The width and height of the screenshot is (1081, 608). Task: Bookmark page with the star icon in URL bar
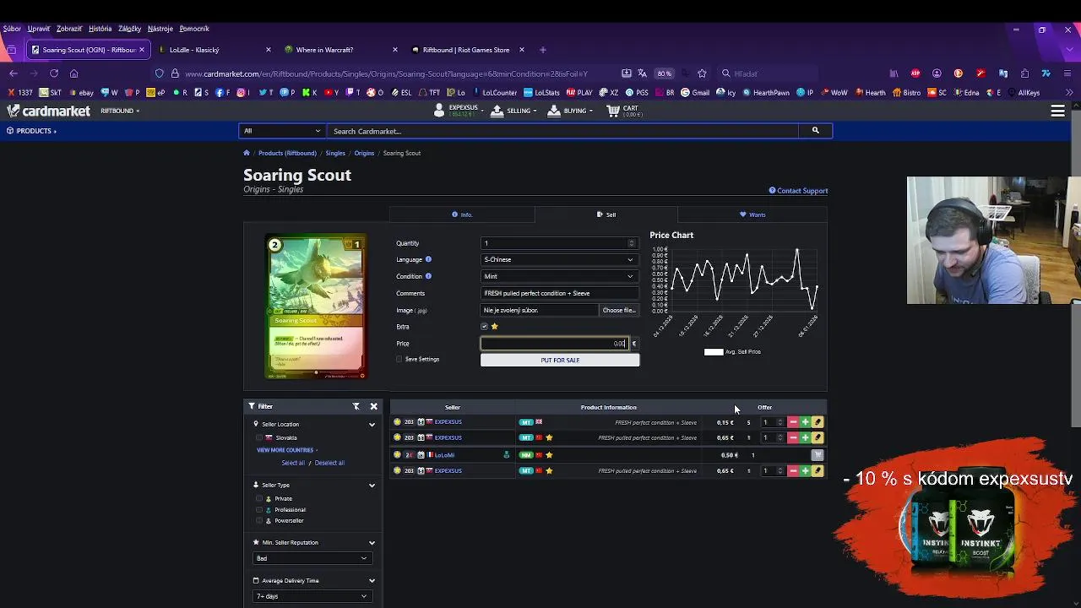[702, 73]
